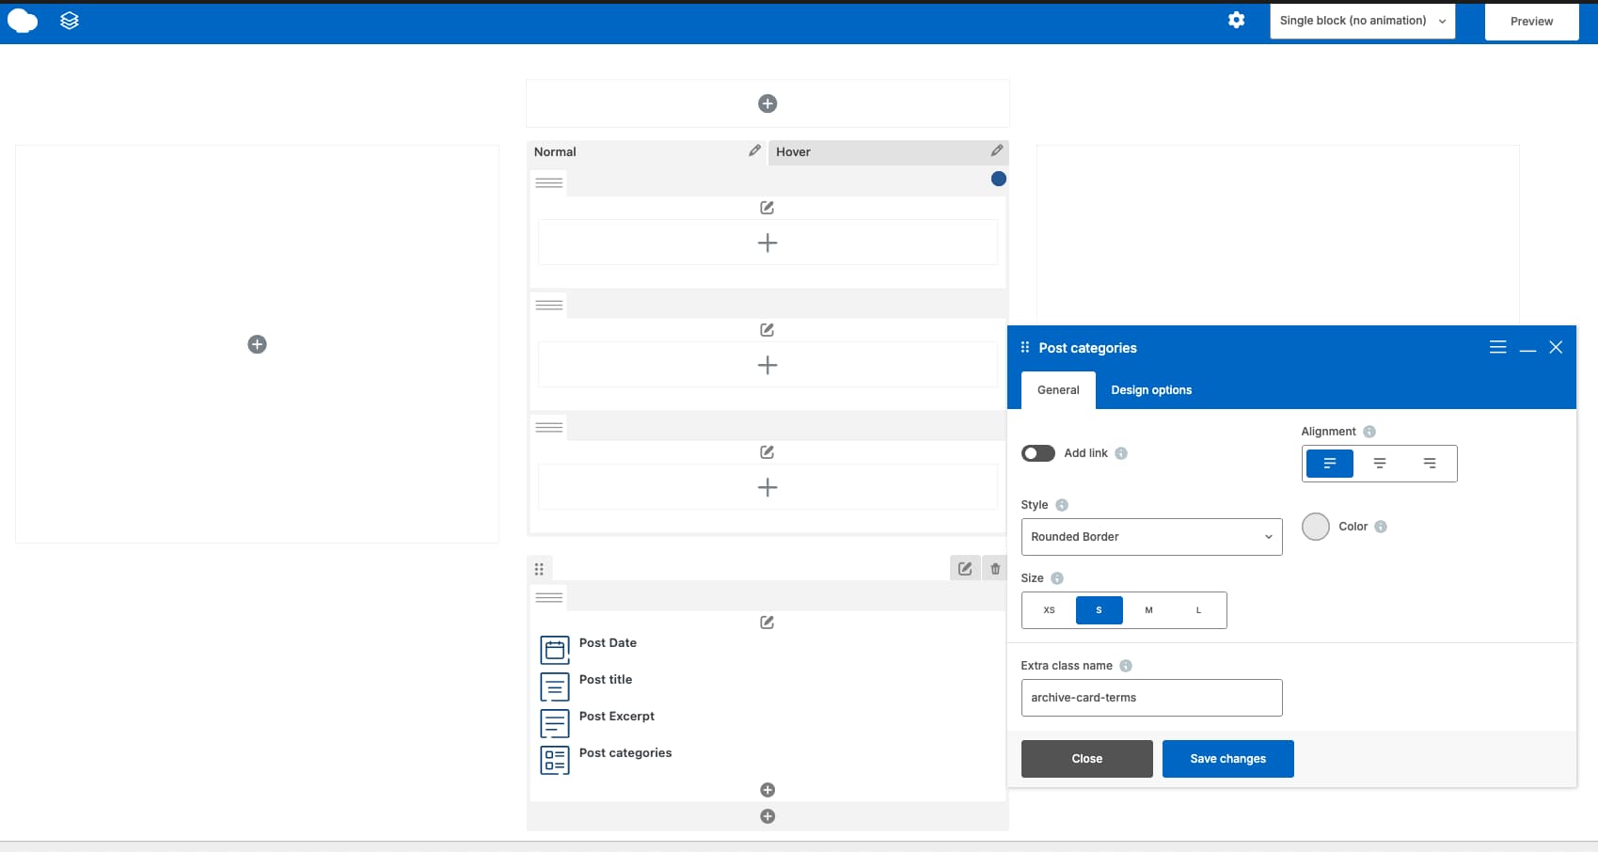Toggle the Add link switch
Image resolution: width=1598 pixels, height=852 pixels.
tap(1038, 453)
